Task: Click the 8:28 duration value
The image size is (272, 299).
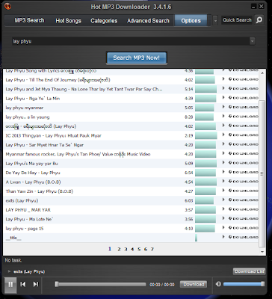Action: (x=189, y=117)
